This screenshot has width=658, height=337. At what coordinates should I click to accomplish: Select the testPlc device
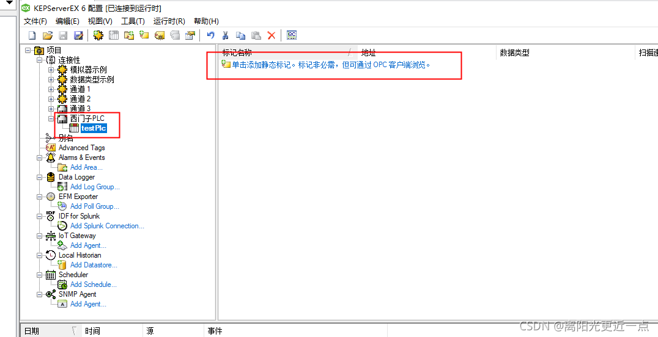93,128
